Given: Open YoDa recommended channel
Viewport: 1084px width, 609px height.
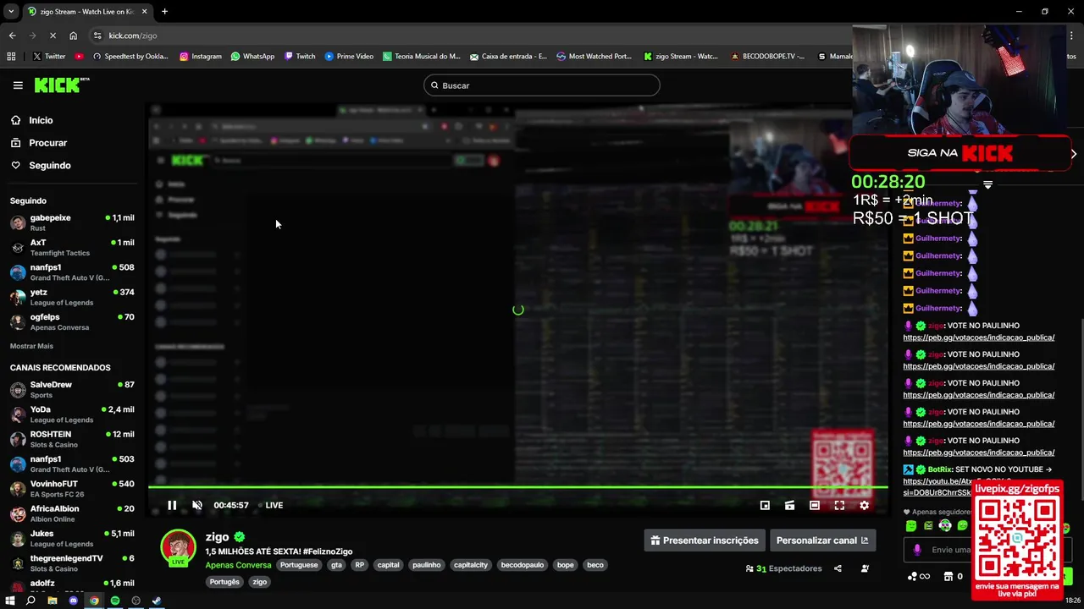Looking at the screenshot, I should pyautogui.click(x=72, y=414).
